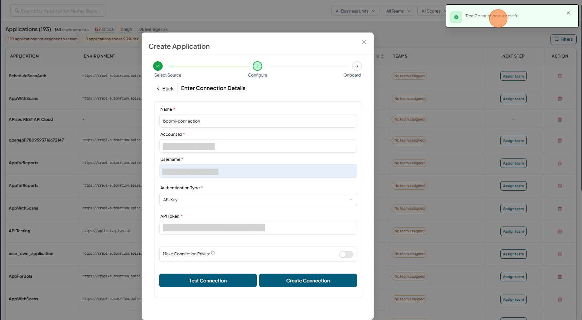Assign team to API Testing
Screen dimensions: 582x320
click(x=513, y=231)
